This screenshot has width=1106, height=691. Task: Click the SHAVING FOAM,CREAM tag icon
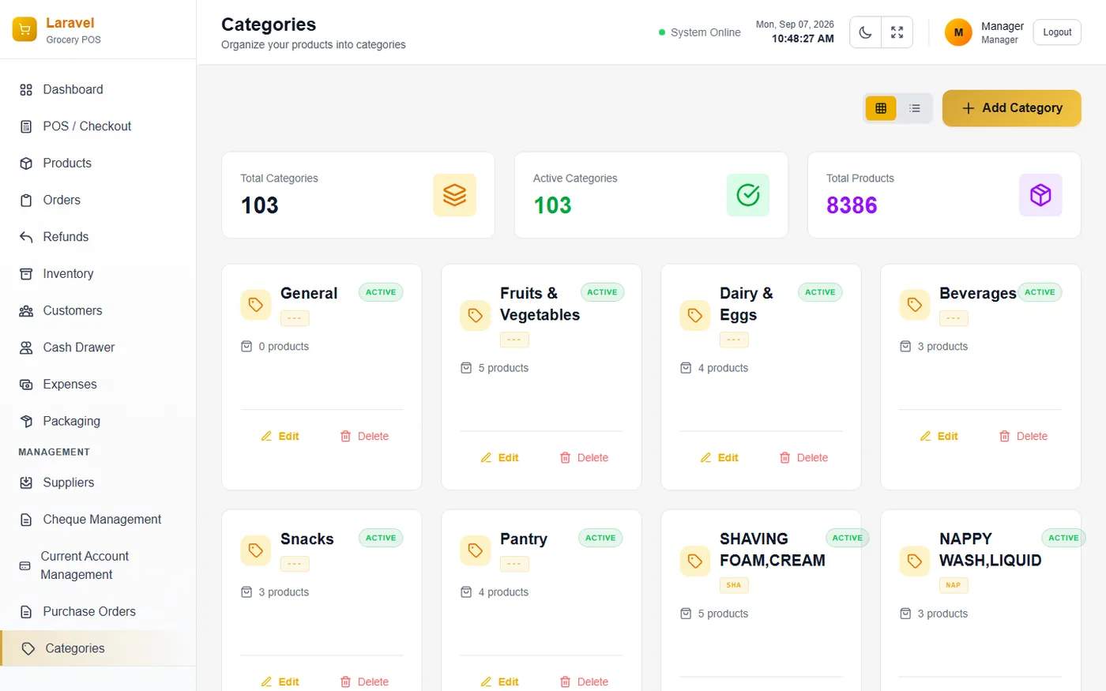[x=695, y=561]
